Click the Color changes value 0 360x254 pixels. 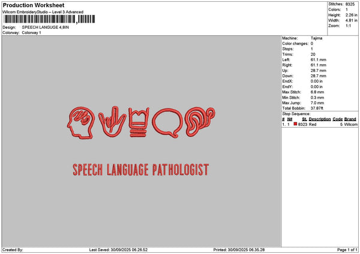point(312,44)
